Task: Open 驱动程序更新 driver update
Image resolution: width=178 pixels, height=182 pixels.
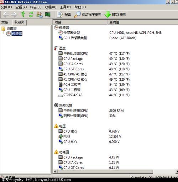Action: point(88,15)
